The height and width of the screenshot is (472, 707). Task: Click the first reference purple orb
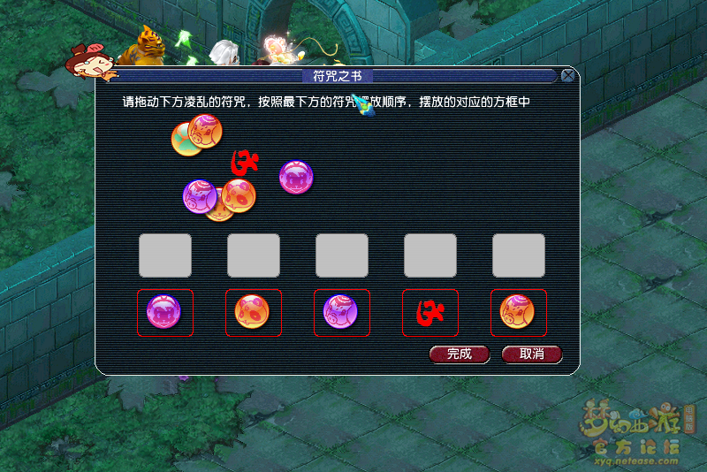(163, 311)
